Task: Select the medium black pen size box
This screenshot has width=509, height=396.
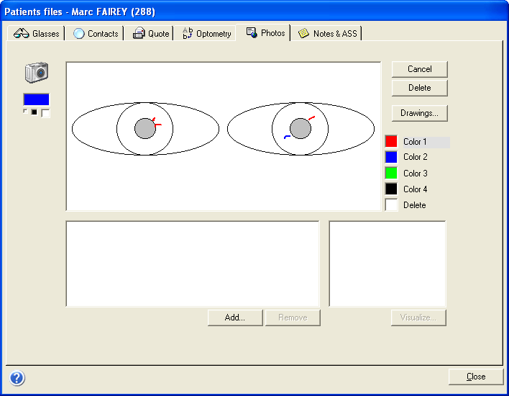Action: (x=34, y=112)
